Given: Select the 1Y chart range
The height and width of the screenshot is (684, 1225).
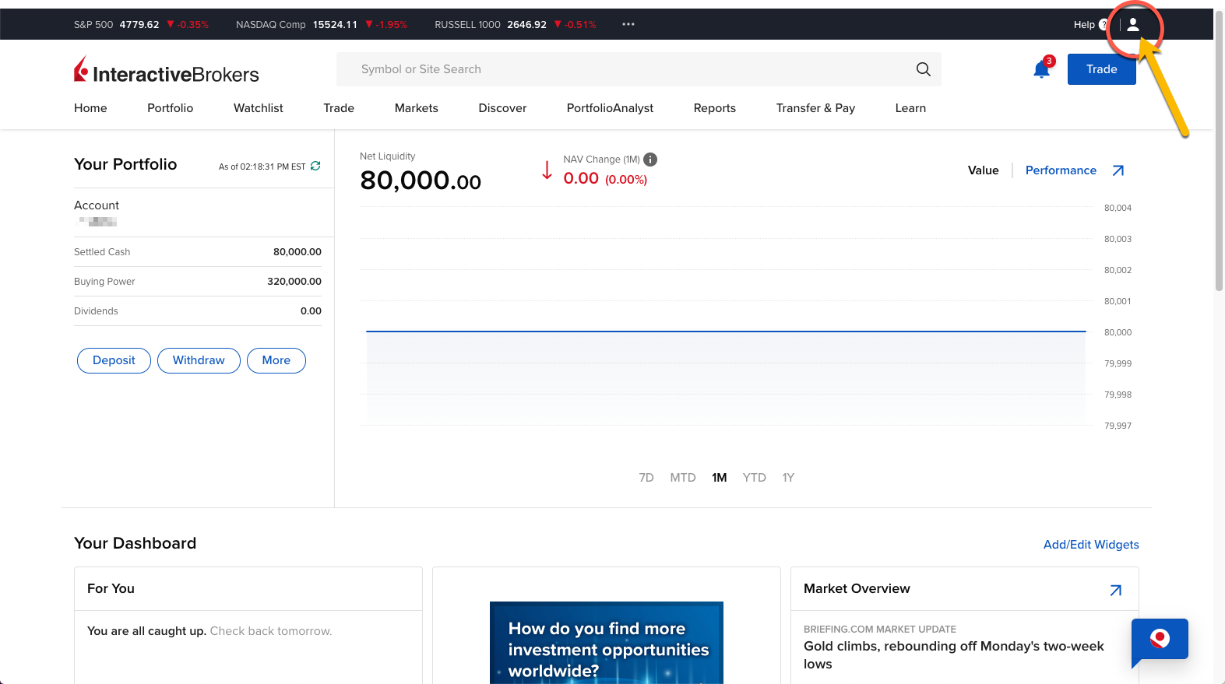Looking at the screenshot, I should pyautogui.click(x=788, y=478).
